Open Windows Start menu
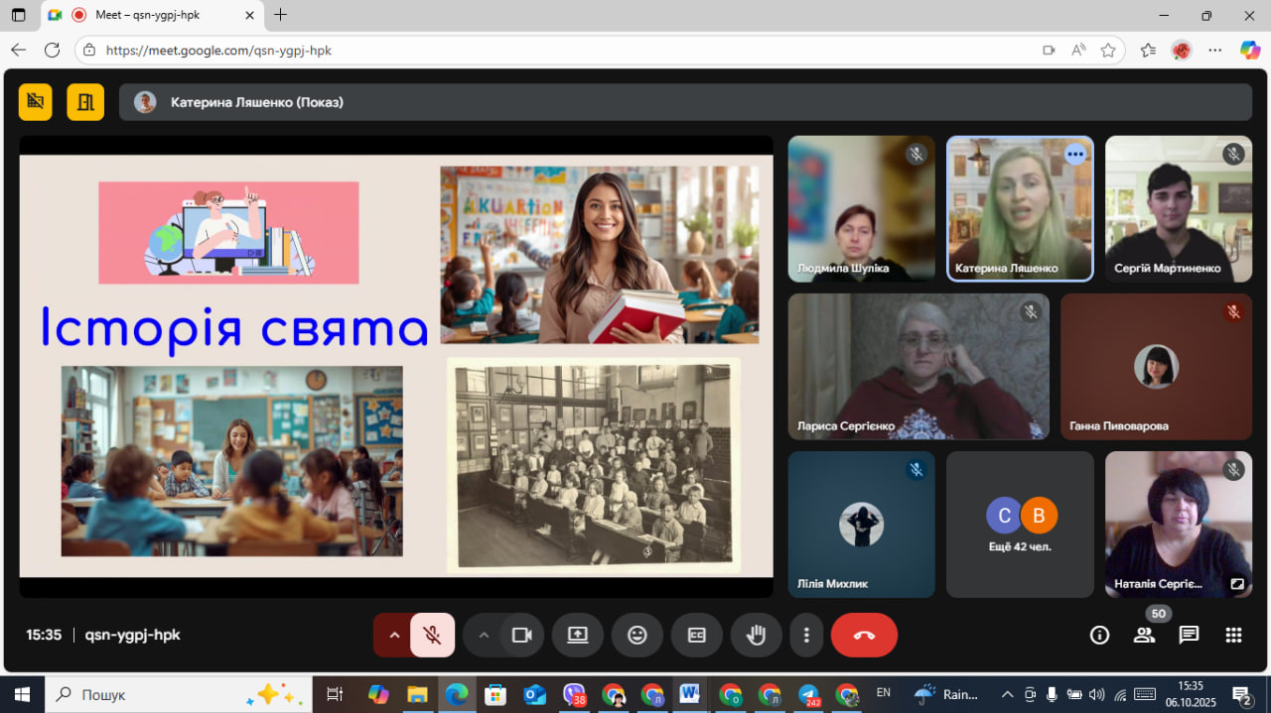The image size is (1271, 713). click(20, 694)
